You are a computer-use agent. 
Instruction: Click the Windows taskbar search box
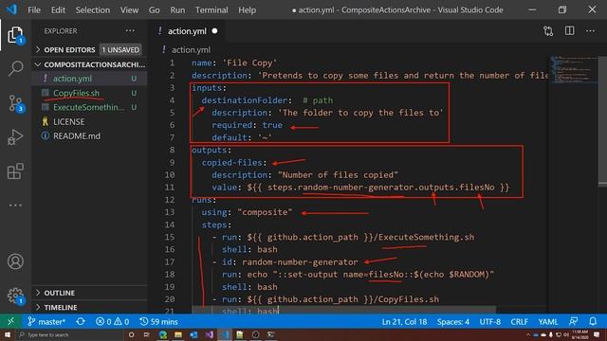tap(69, 334)
